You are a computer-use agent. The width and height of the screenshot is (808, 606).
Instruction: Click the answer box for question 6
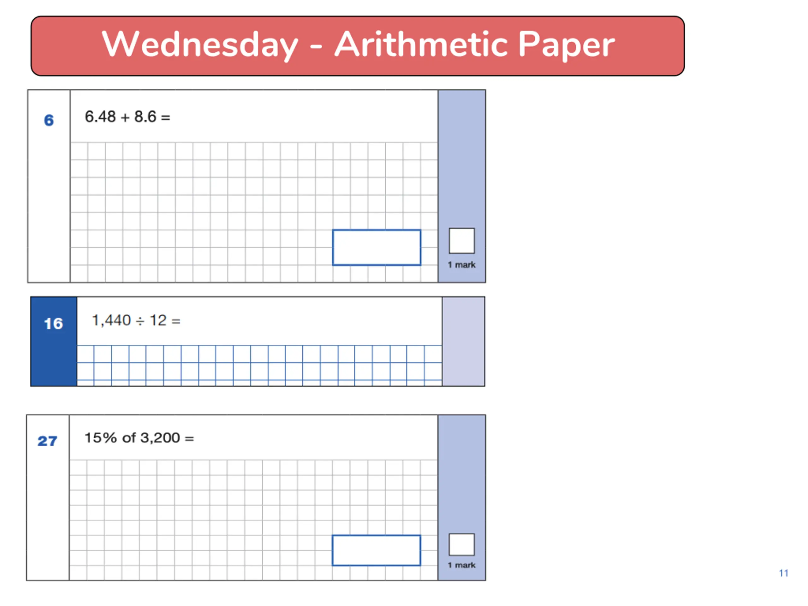click(376, 247)
